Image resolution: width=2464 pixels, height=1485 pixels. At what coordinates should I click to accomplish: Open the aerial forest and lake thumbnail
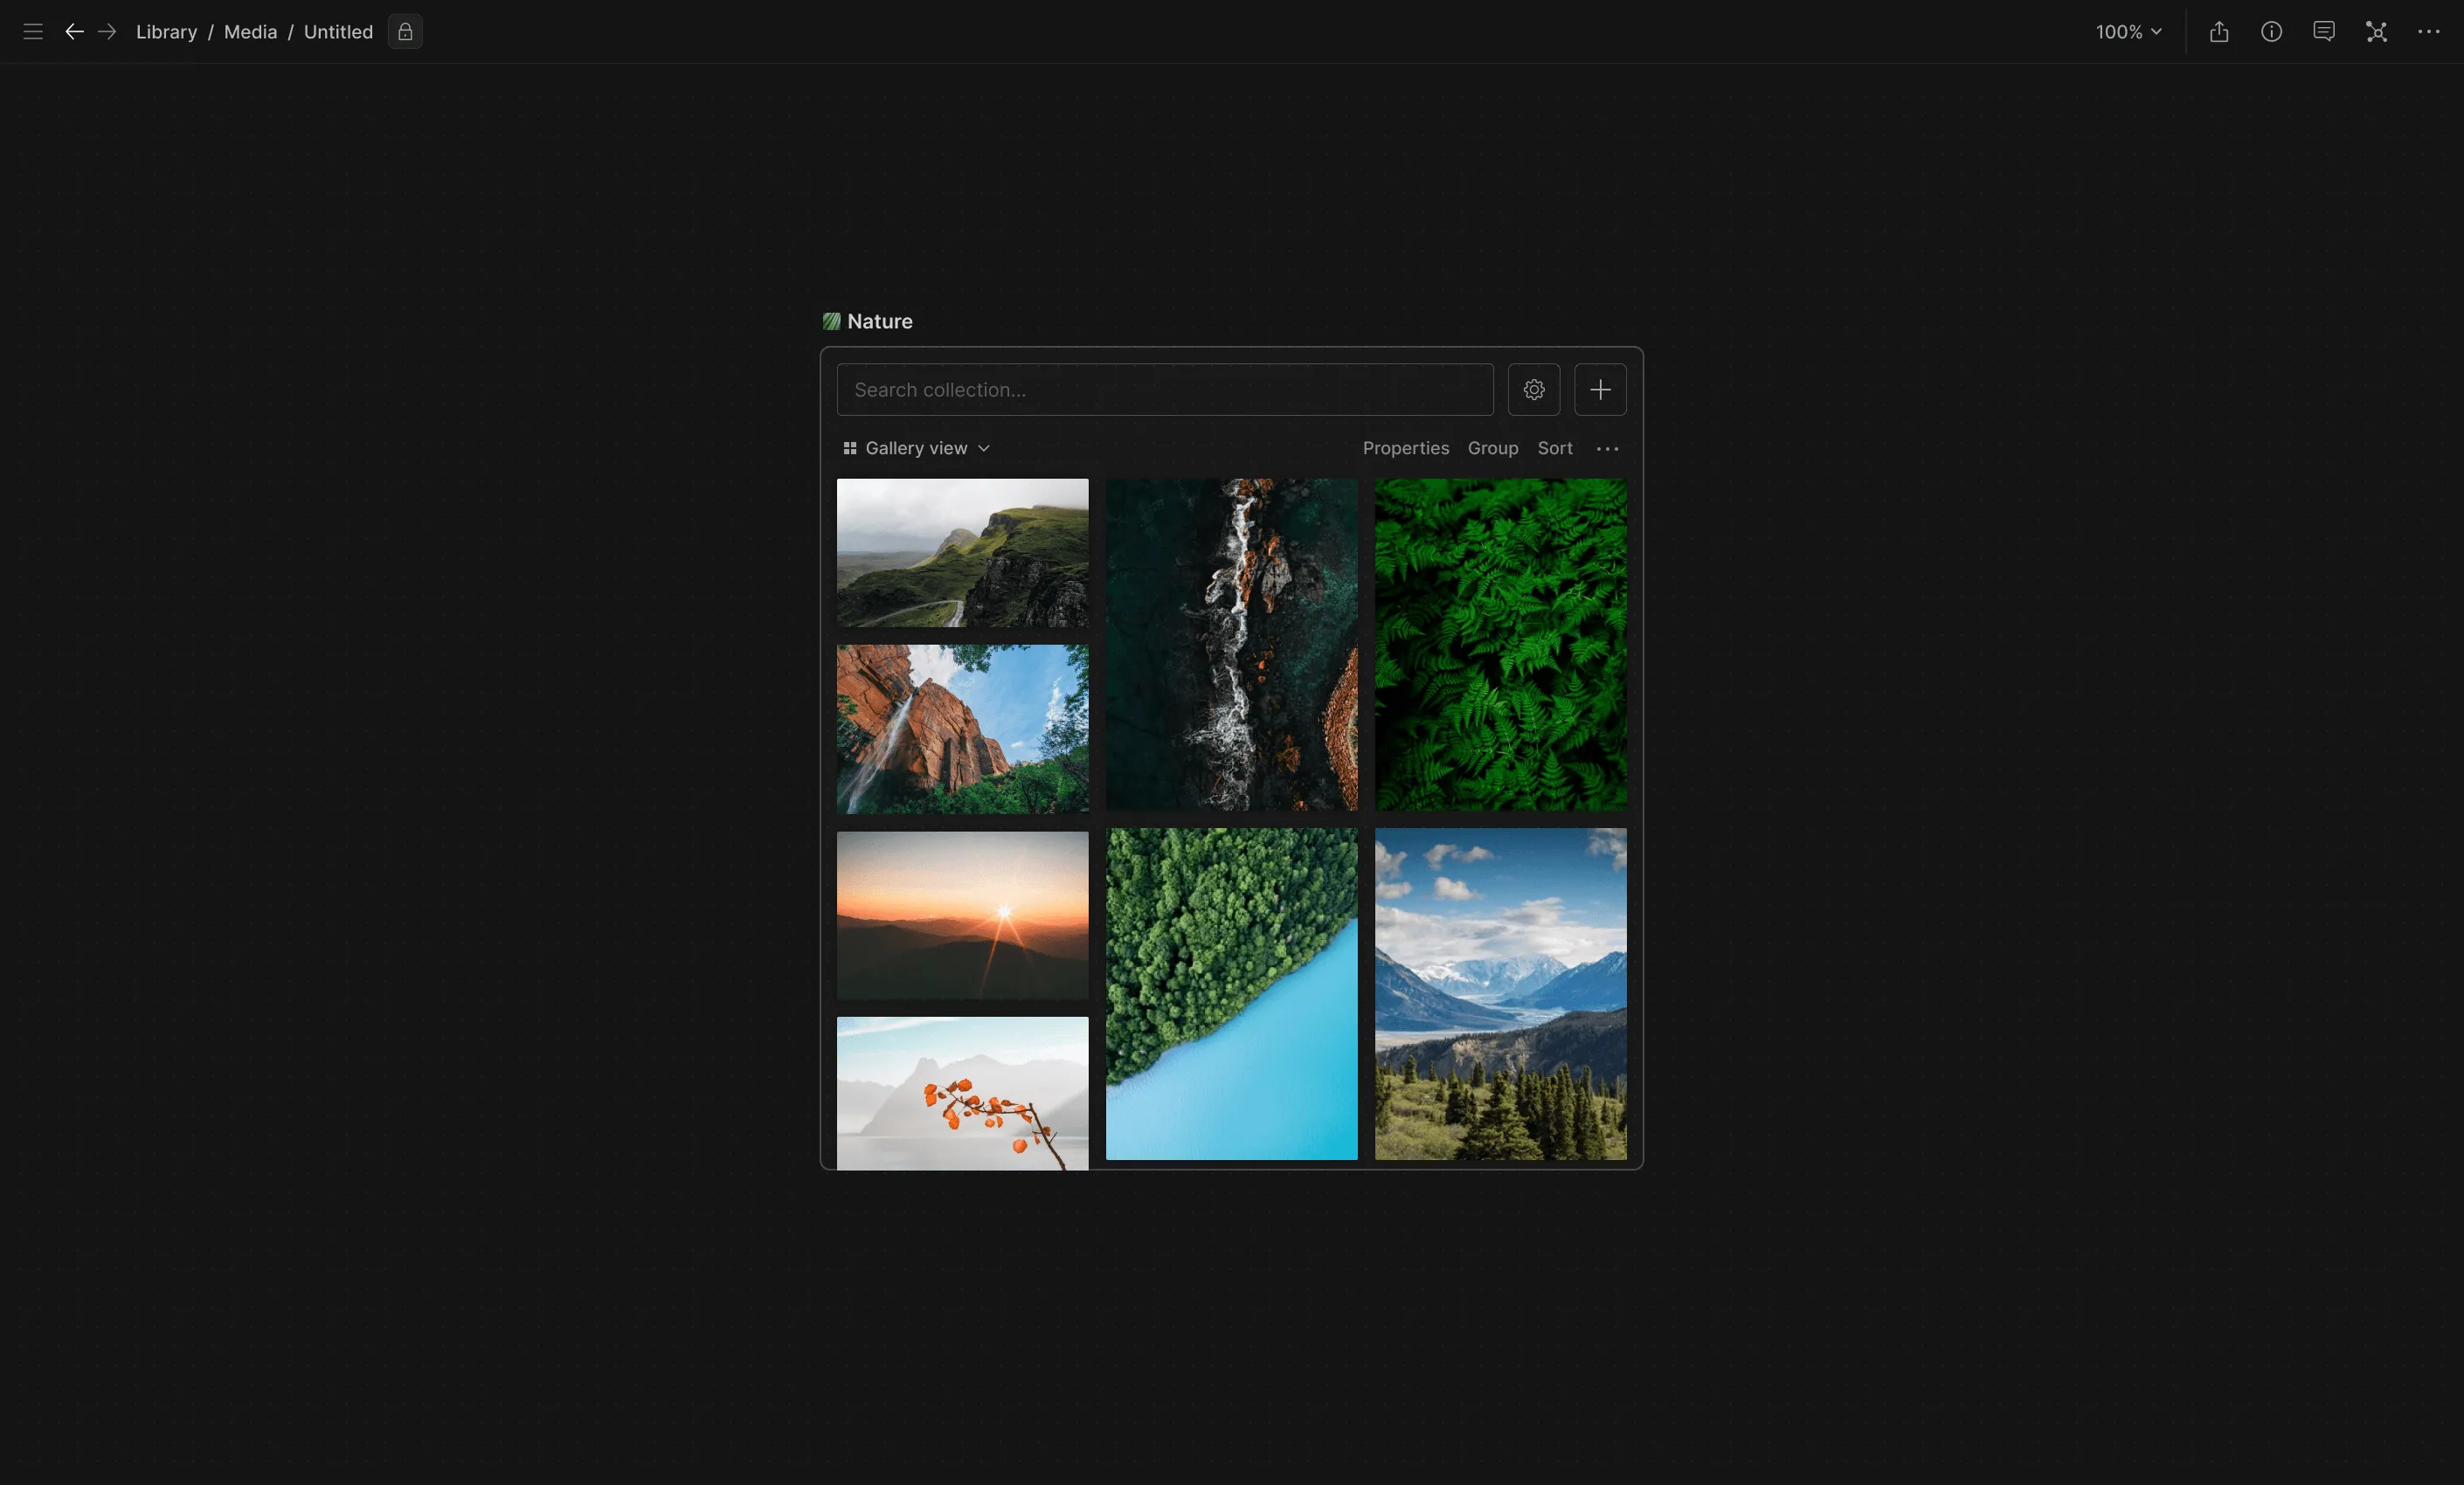tap(1231, 994)
